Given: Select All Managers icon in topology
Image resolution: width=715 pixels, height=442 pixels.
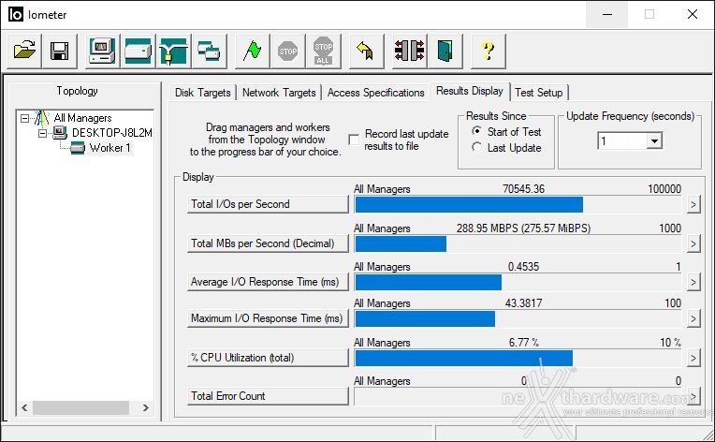Looking at the screenshot, I should (42, 118).
